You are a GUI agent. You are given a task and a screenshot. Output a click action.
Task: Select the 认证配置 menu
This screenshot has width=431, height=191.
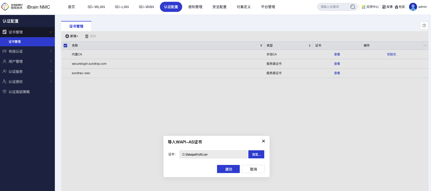pos(171,7)
